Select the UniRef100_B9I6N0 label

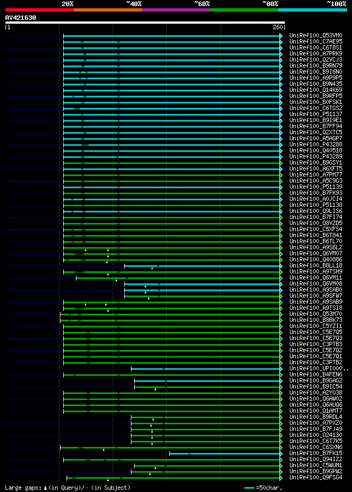click(316, 72)
